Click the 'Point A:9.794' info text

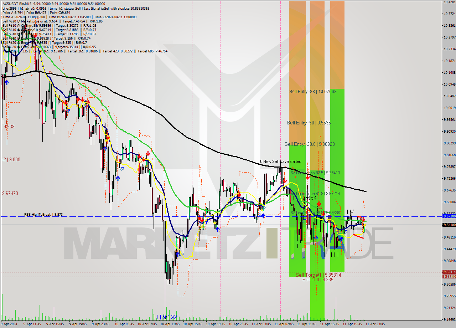[12, 12]
